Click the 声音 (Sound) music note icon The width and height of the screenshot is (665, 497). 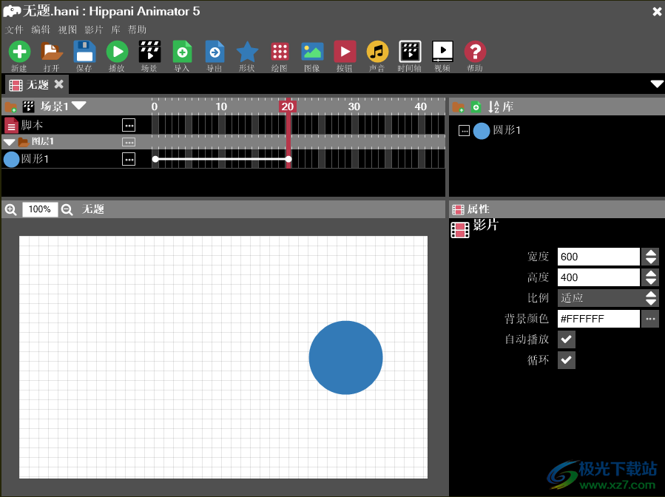pyautogui.click(x=377, y=52)
